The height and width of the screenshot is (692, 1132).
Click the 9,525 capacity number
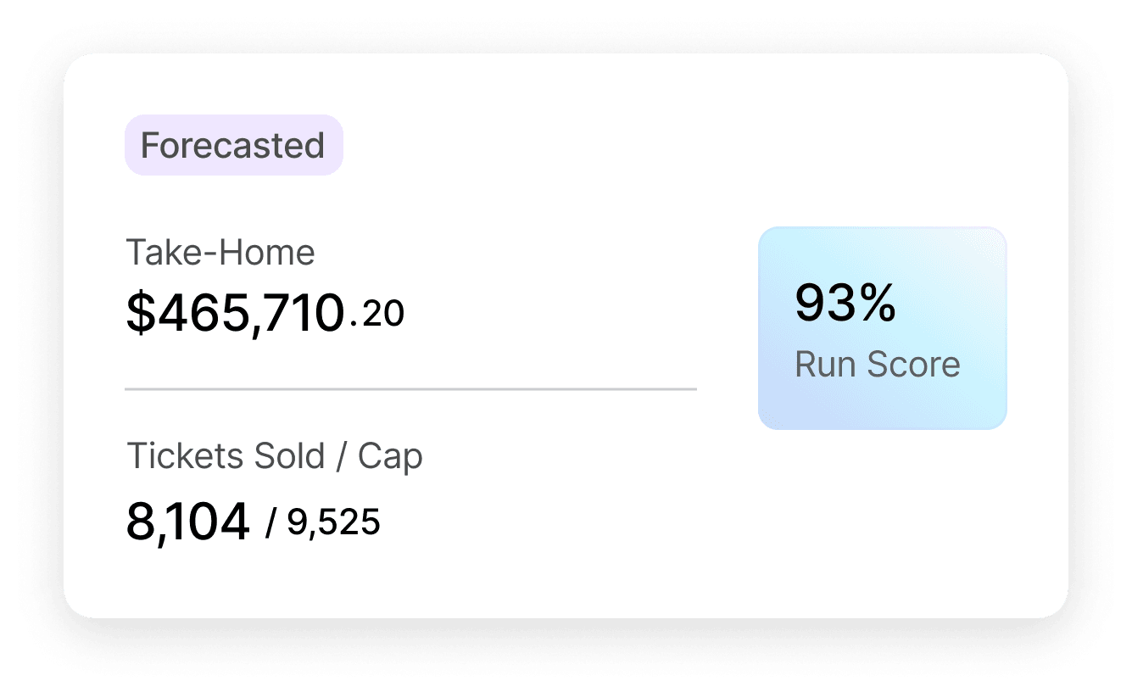click(x=334, y=522)
